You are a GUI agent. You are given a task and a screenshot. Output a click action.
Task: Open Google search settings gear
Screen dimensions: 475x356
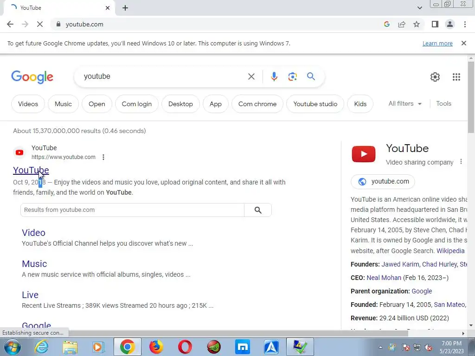click(x=435, y=77)
